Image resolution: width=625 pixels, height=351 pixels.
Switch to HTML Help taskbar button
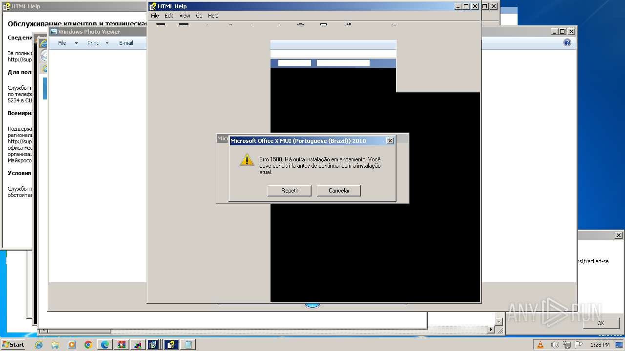[171, 345]
